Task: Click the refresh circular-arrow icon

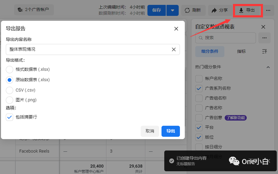Action: pos(187,10)
